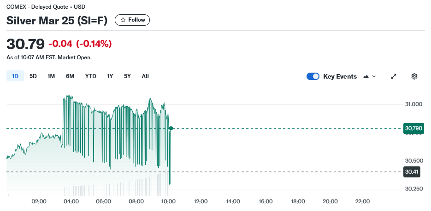Click the 18:00 time axis label
The width and height of the screenshot is (431, 211).
click(298, 201)
